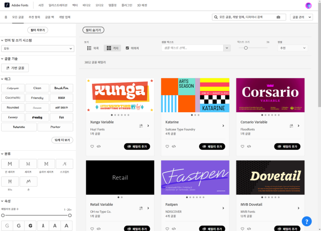Collapse the font technology section
The width and height of the screenshot is (321, 231).
(x=2, y=59)
